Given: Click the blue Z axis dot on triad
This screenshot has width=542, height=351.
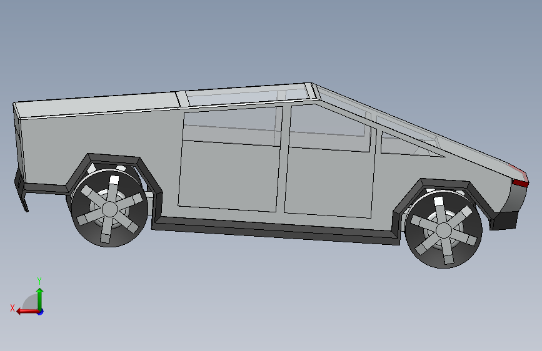Looking at the screenshot, I should [41, 312].
